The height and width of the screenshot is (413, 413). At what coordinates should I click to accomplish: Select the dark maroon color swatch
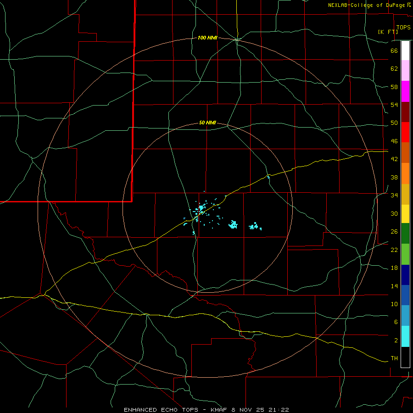click(405, 112)
